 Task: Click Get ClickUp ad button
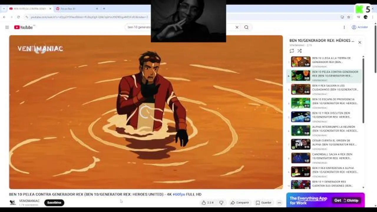pyautogui.click(x=346, y=200)
